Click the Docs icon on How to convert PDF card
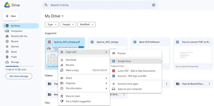Screen dimensions: 214x106 tap(177, 42)
